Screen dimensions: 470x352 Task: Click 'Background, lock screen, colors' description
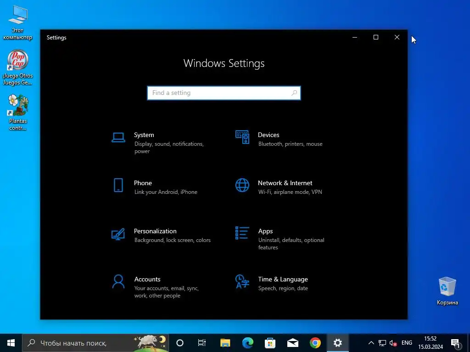coord(173,240)
